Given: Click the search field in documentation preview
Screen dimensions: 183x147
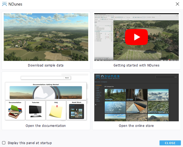Looking at the screenshot, I should [x=42, y=78].
